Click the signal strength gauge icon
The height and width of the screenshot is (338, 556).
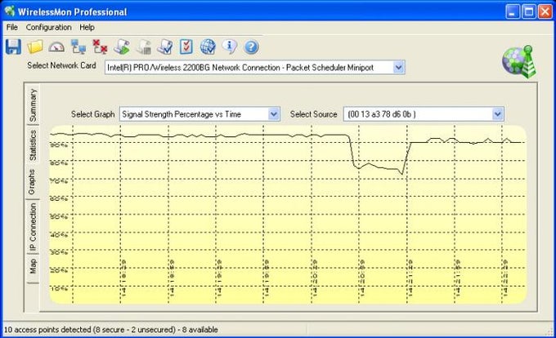[x=56, y=47]
